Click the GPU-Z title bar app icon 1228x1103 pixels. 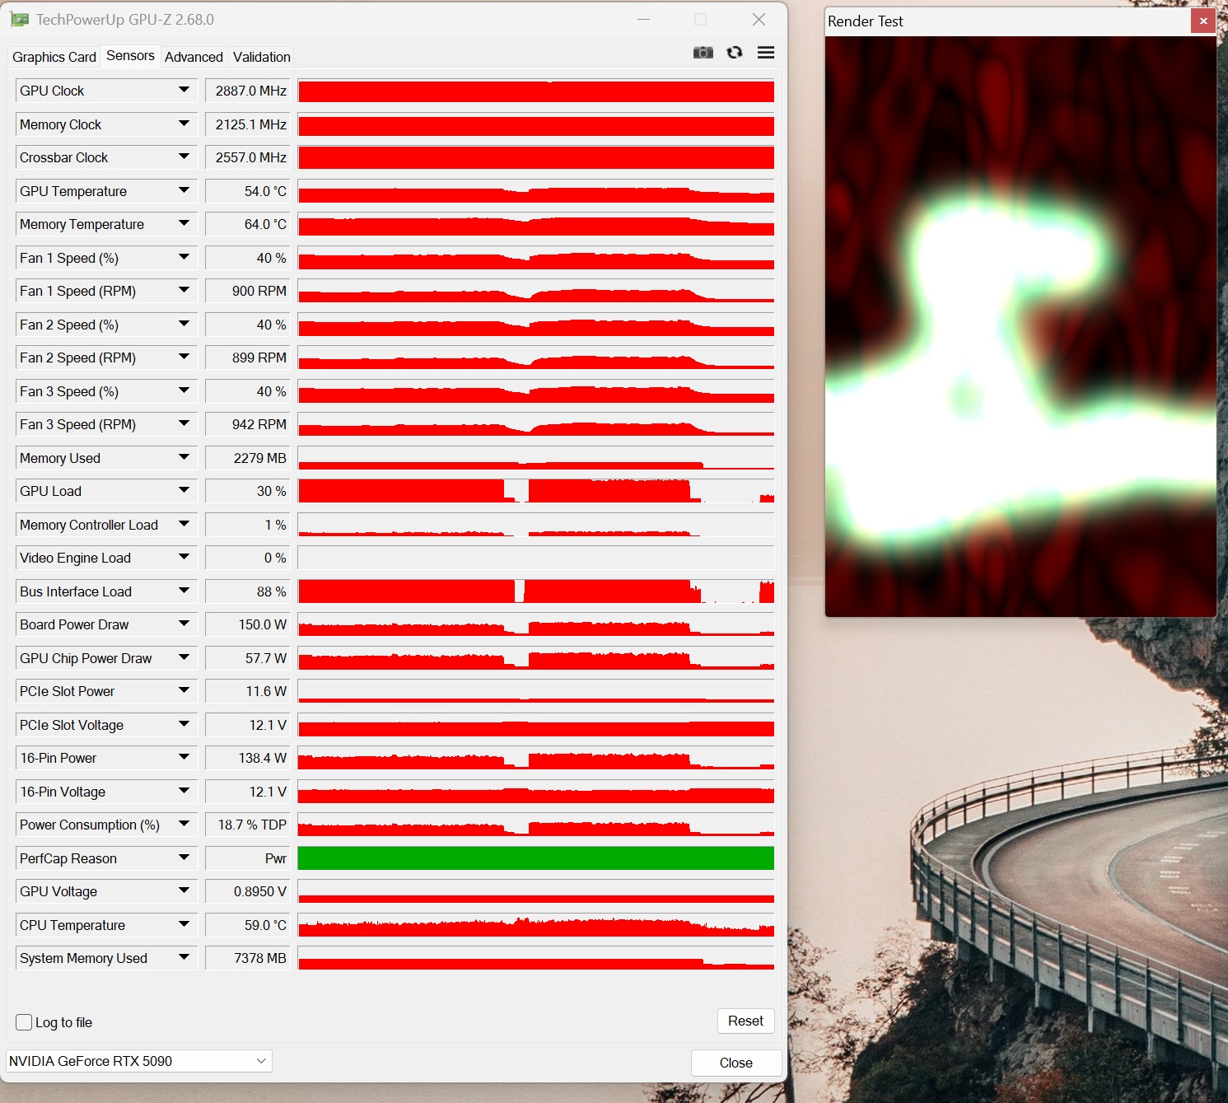[x=20, y=20]
